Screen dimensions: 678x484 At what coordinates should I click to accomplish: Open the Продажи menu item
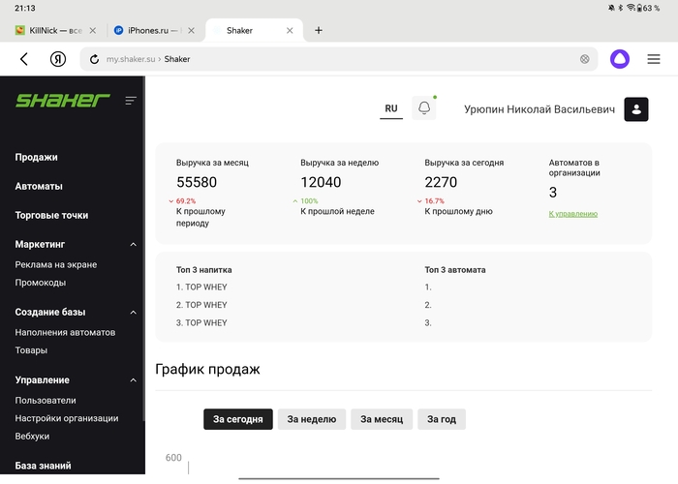click(x=37, y=157)
